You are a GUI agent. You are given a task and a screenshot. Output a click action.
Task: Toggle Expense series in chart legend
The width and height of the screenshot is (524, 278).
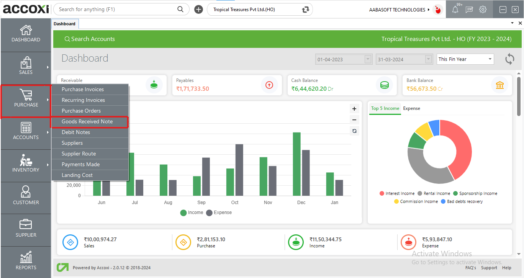point(219,213)
